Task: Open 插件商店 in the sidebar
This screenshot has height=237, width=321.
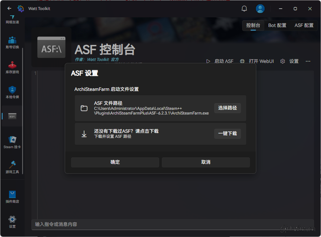Action: (12, 197)
